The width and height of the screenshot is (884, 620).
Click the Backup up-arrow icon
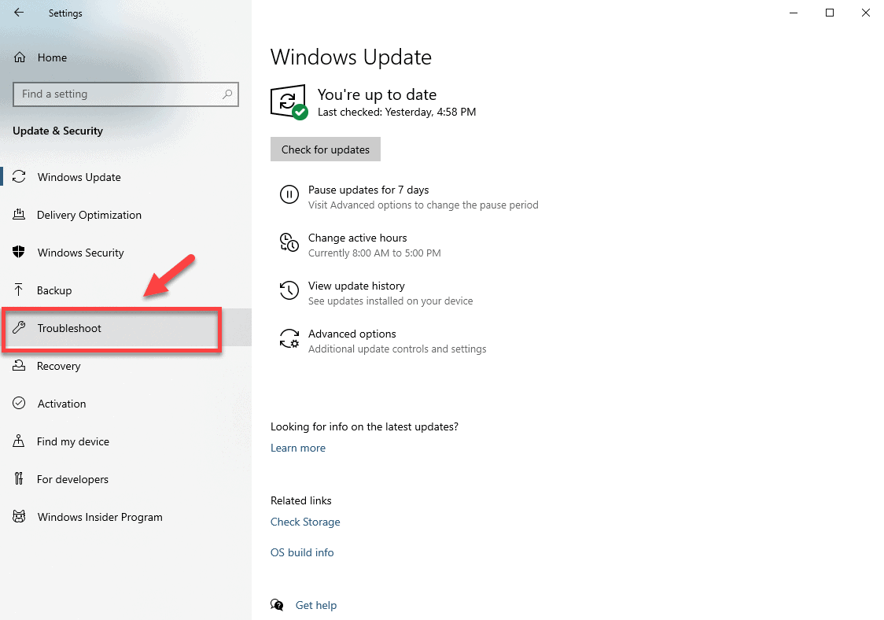pos(19,290)
